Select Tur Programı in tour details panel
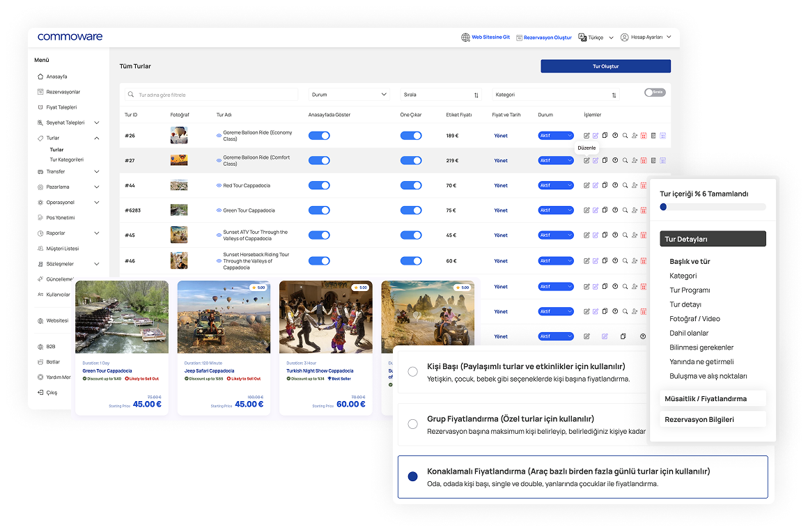This screenshot has height=532, width=808. (x=690, y=290)
